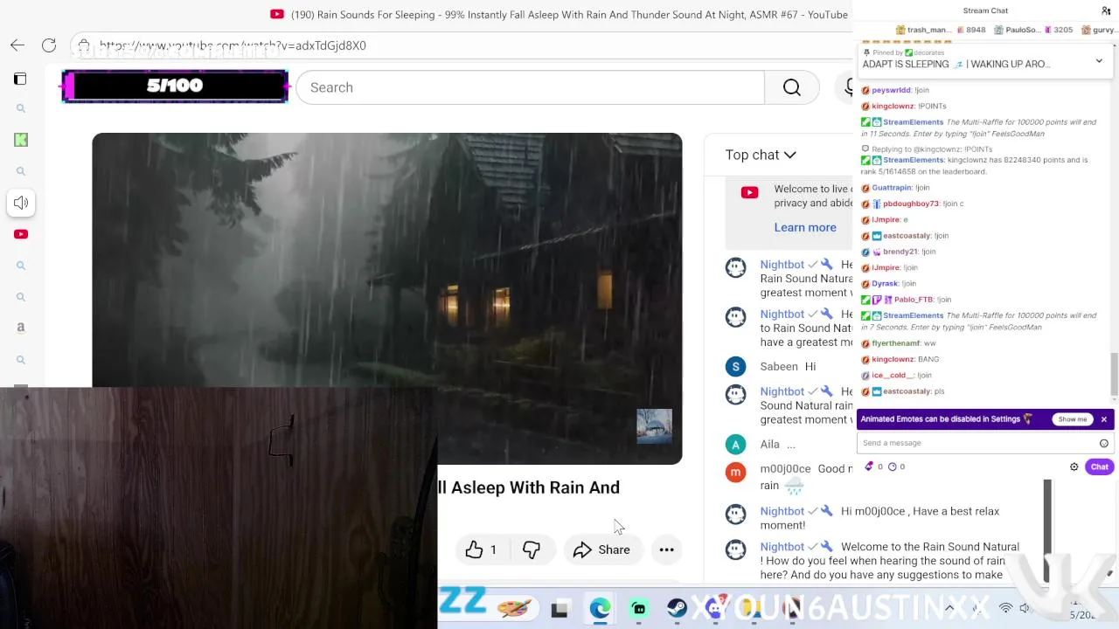
Task: Click the channel watermark thumbnail in video
Action: pyautogui.click(x=654, y=426)
